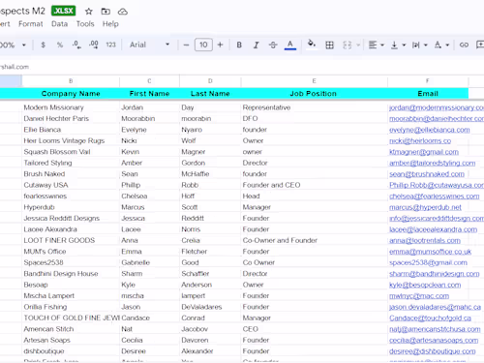Toggle italic formatting
Image resolution: width=484 pixels, height=363 pixels.
point(256,45)
